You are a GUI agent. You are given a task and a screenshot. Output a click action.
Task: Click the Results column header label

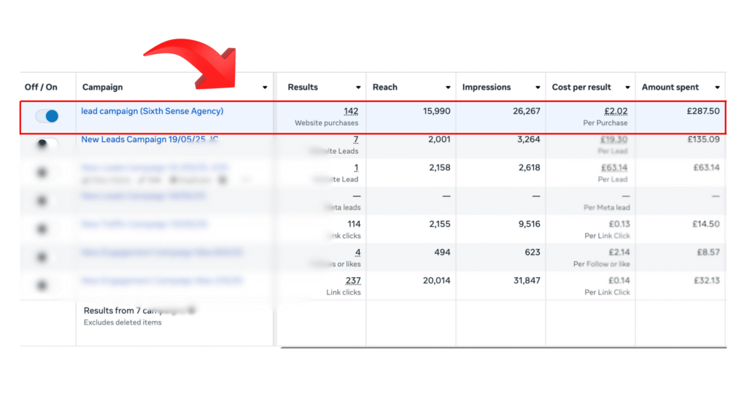[x=303, y=87]
